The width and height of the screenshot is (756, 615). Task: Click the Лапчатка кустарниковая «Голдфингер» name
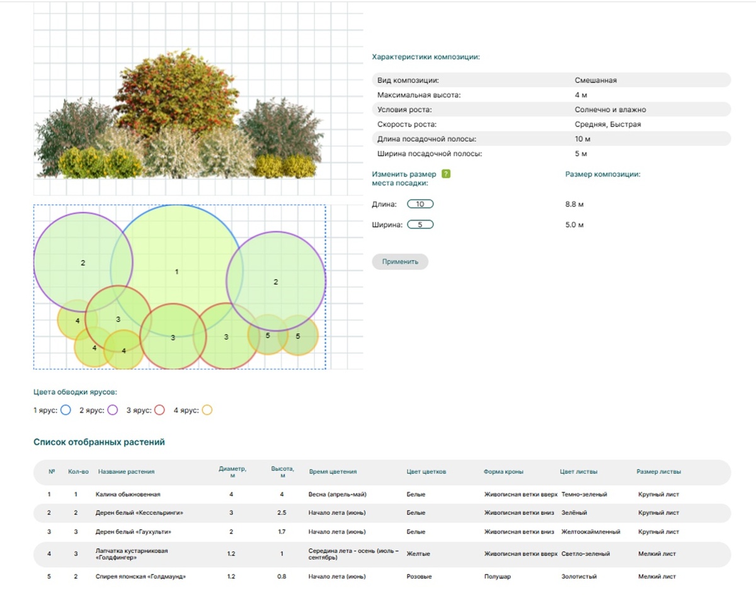point(132,554)
